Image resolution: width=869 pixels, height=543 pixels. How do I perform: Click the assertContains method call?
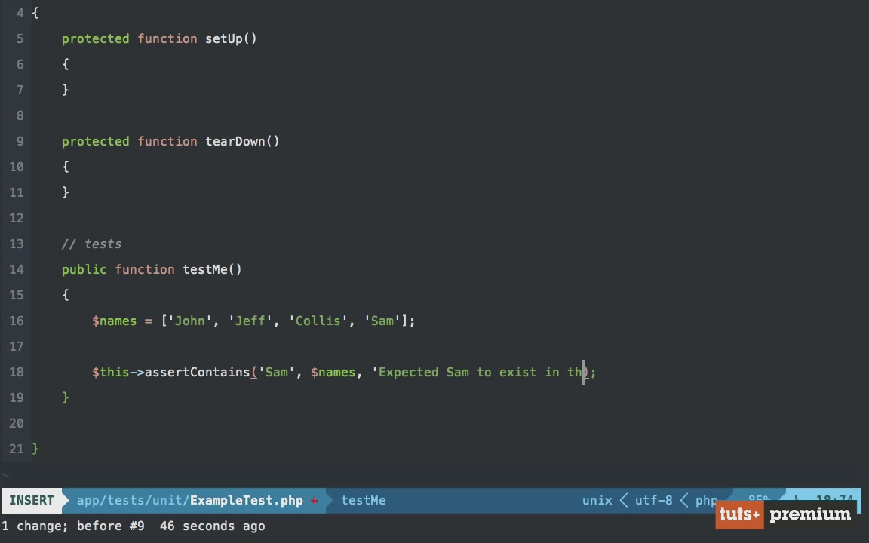pos(198,372)
